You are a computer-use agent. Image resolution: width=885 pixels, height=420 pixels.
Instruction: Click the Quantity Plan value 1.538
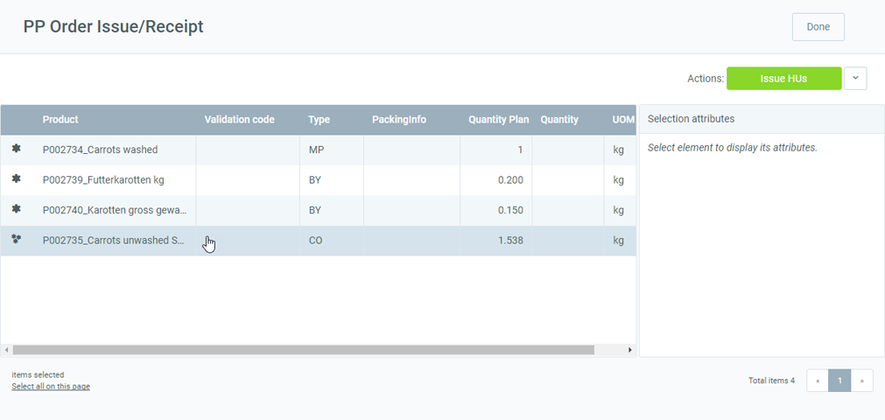[510, 241]
